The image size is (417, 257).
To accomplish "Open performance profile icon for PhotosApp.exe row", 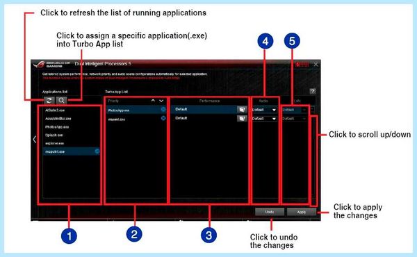I will [x=242, y=109].
